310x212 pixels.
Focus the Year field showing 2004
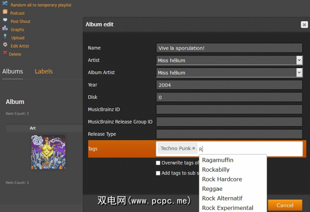point(229,85)
